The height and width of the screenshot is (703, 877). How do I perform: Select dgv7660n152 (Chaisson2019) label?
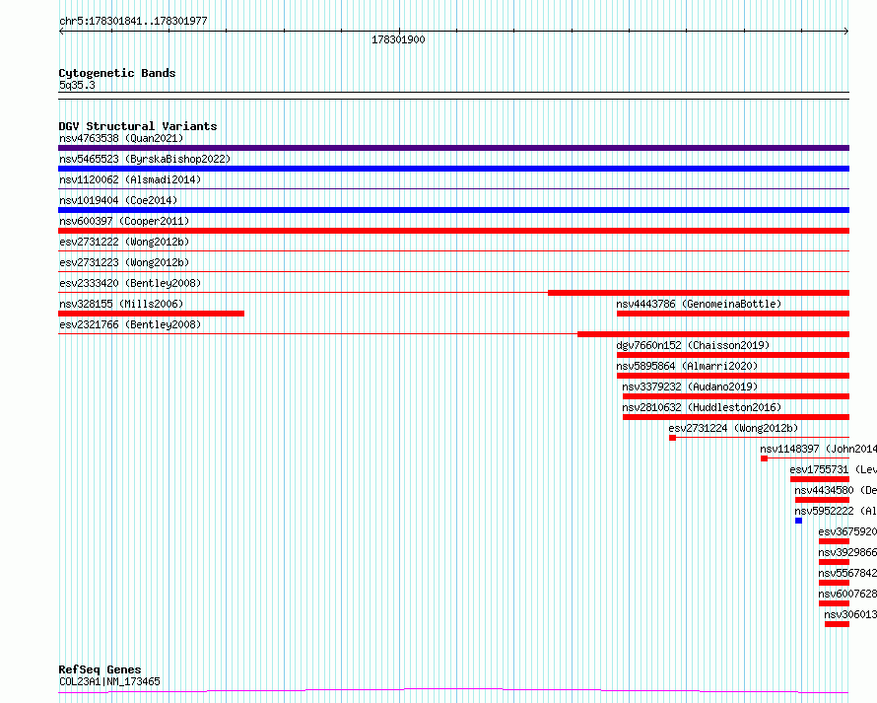tap(693, 345)
